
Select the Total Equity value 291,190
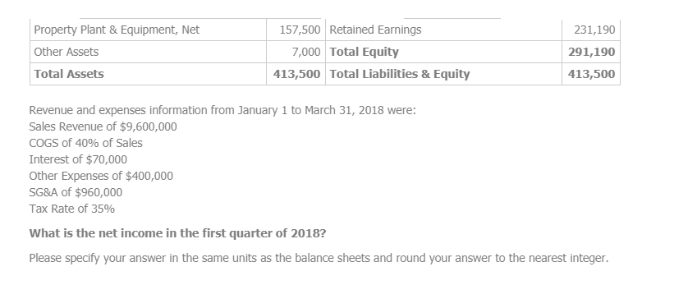[592, 52]
